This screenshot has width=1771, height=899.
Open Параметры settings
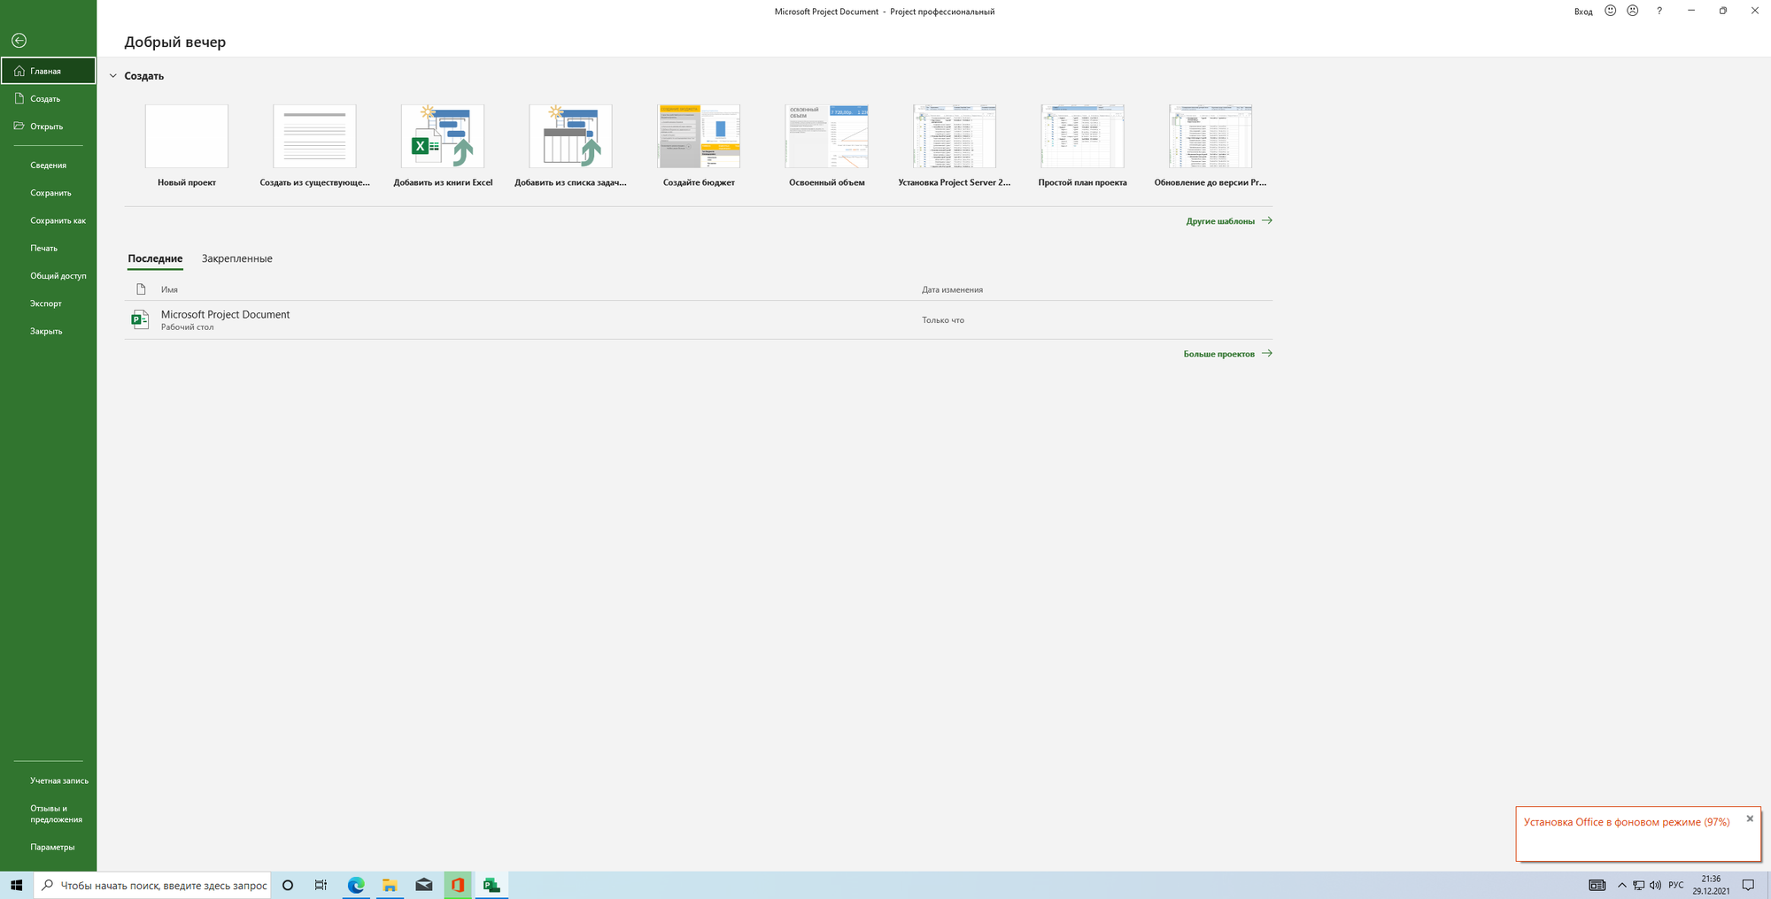pyautogui.click(x=49, y=847)
